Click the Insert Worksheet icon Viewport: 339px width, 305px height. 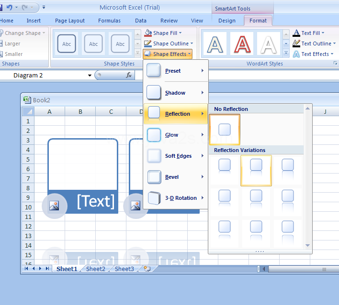point(147,269)
